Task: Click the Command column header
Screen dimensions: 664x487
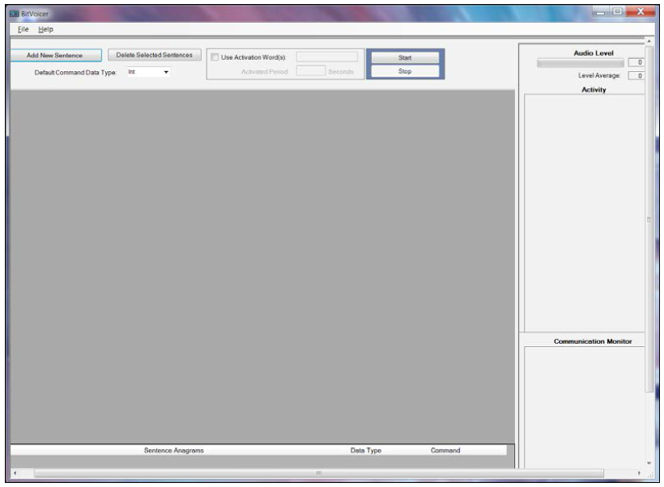Action: (445, 450)
